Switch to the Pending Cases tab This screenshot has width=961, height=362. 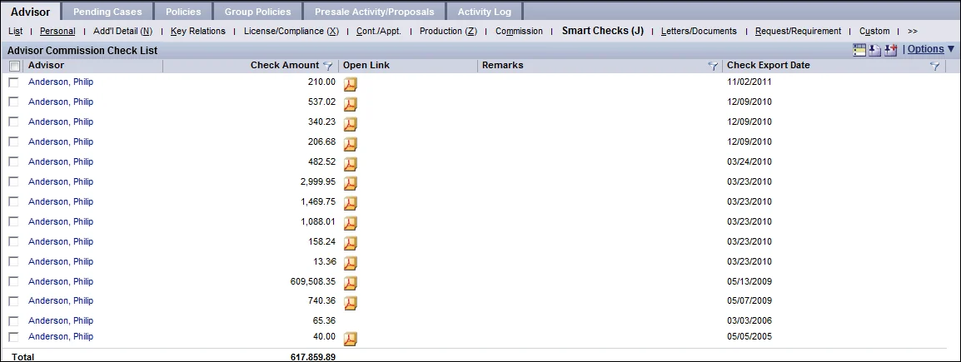tap(107, 12)
